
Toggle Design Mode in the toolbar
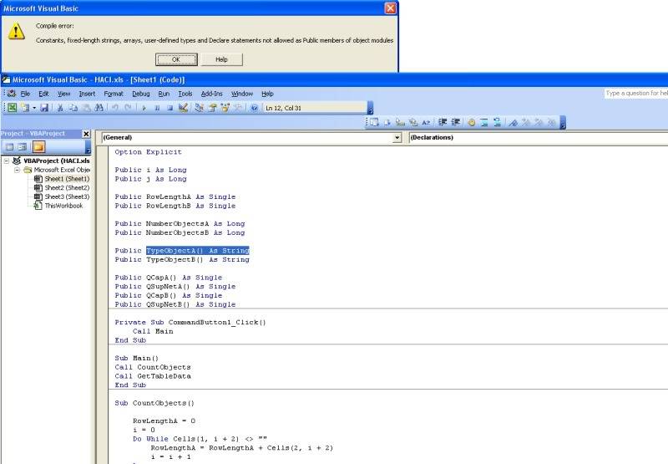183,108
